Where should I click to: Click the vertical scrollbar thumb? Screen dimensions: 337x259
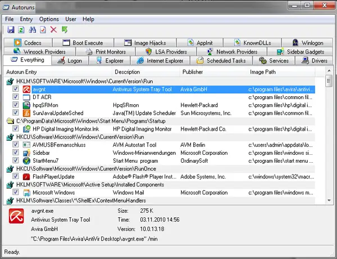click(329, 81)
